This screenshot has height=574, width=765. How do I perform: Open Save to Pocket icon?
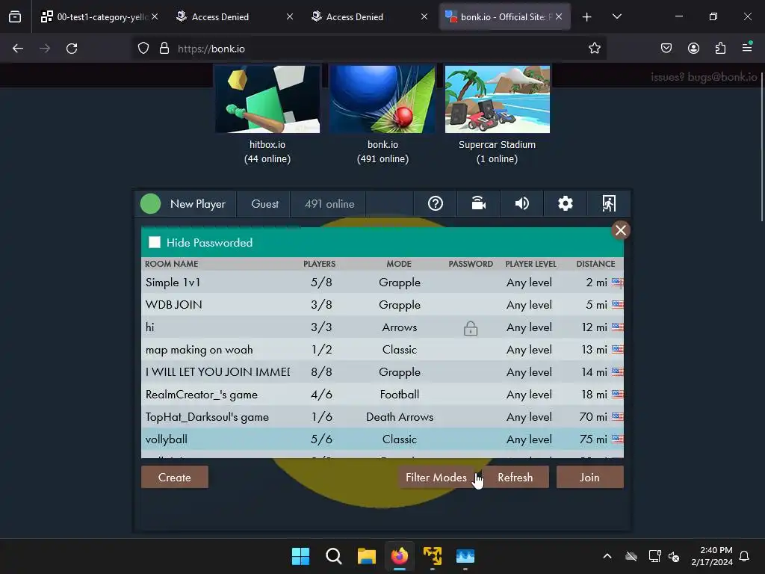[666, 48]
